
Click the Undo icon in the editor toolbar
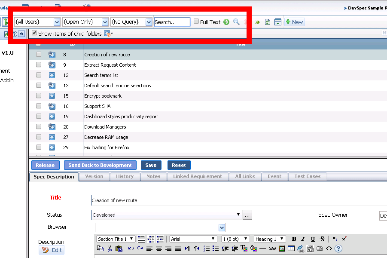pyautogui.click(x=130, y=248)
